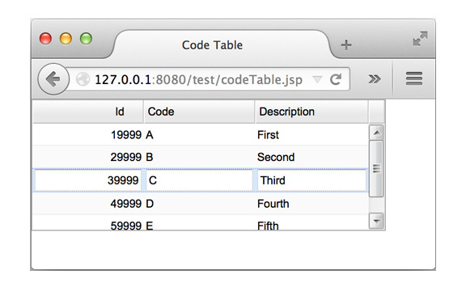Viewport: 466px width, 300px height.
Task: Show more toolbar items chevron icon
Action: click(374, 79)
